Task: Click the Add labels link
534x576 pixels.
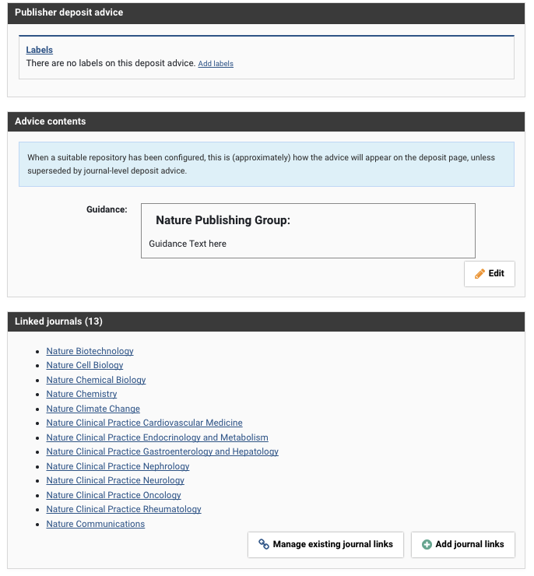Action: click(x=216, y=64)
